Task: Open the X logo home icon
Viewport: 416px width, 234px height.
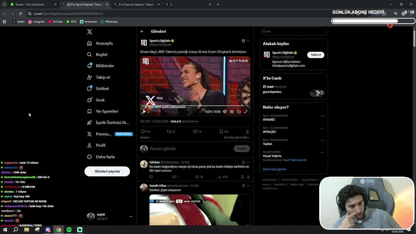Action: pyautogui.click(x=89, y=32)
